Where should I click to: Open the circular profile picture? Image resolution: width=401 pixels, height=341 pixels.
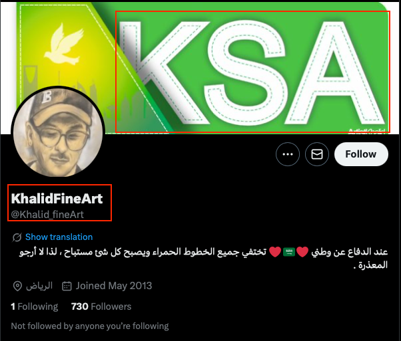point(58,132)
